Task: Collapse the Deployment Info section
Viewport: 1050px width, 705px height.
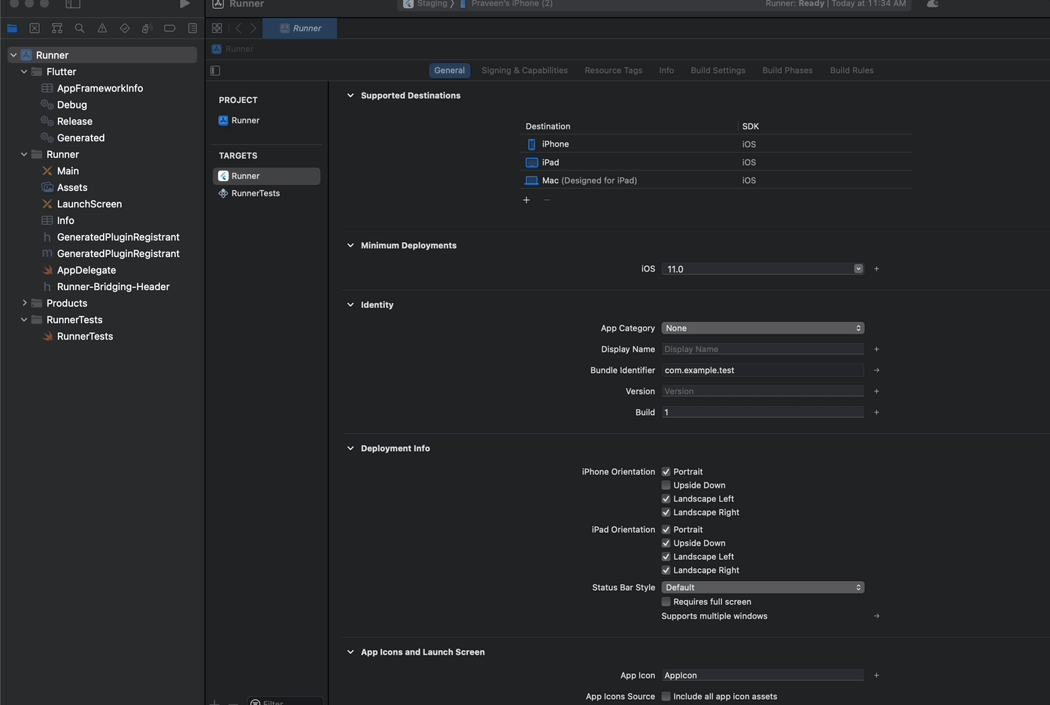Action: pos(351,449)
